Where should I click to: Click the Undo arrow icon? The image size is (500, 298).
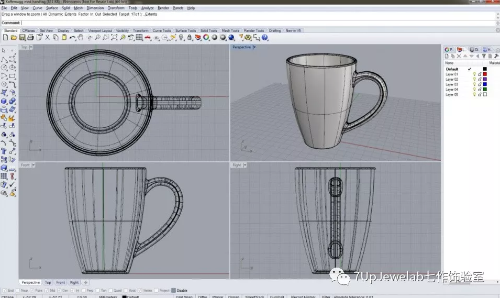(x=72, y=38)
